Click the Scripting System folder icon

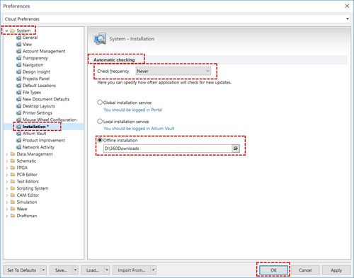click(x=13, y=188)
